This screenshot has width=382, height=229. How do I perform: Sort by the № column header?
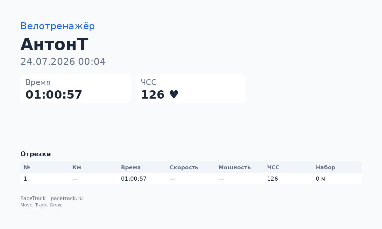tap(27, 167)
